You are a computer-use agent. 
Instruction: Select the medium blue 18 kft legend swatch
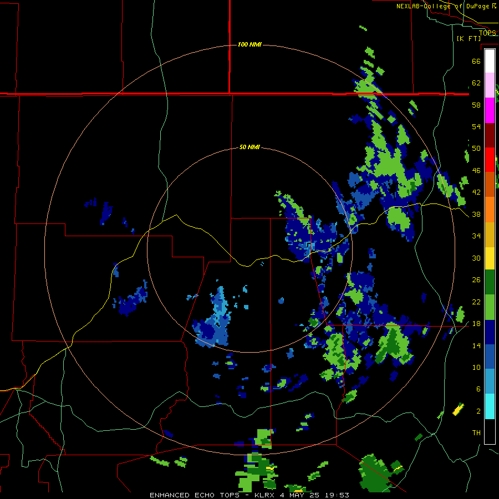coord(490,357)
